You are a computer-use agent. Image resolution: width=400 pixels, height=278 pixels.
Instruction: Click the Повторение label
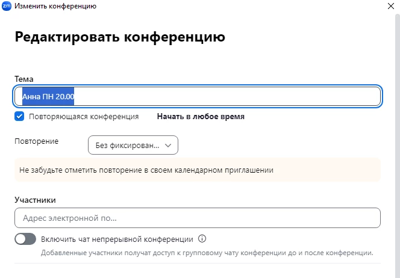tap(37, 141)
